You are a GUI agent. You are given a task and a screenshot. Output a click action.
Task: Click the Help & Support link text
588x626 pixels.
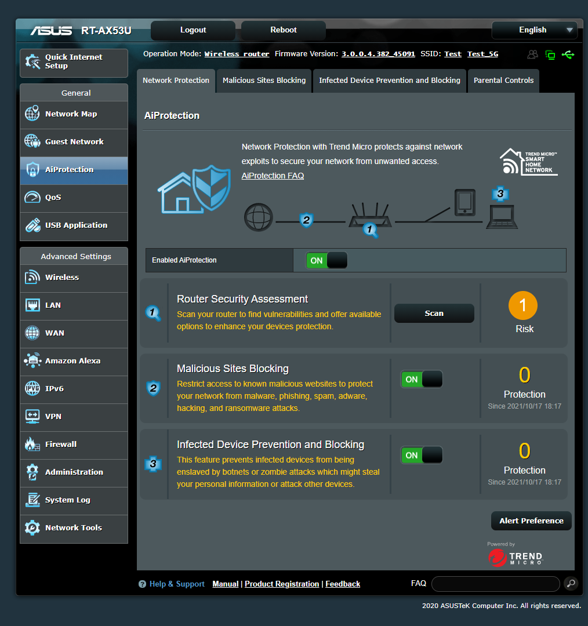(x=177, y=584)
